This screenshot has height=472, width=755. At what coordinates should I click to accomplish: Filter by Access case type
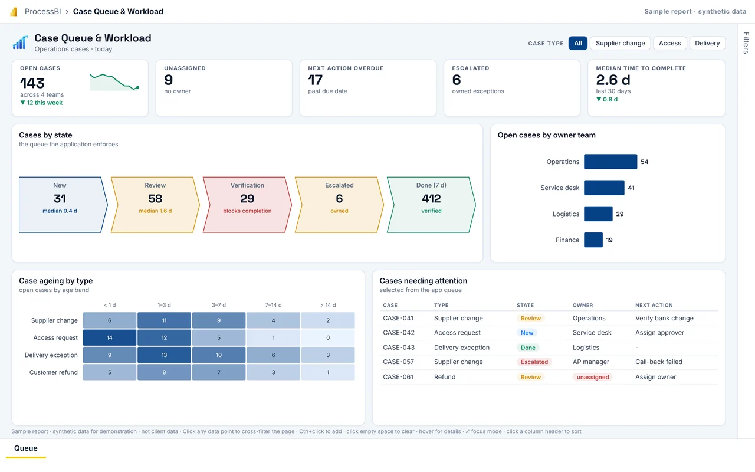pyautogui.click(x=670, y=43)
